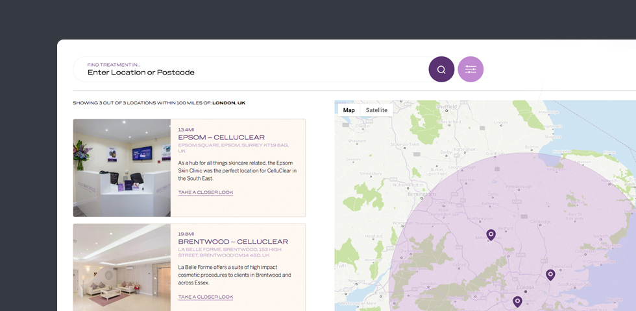Click Sheffield label on the map

coord(446,106)
